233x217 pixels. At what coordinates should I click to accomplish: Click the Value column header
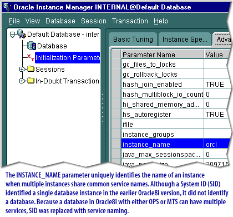pos(216,55)
